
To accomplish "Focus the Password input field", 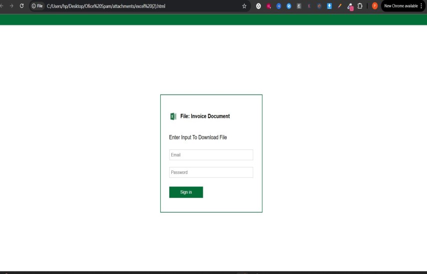I will pos(211,172).
